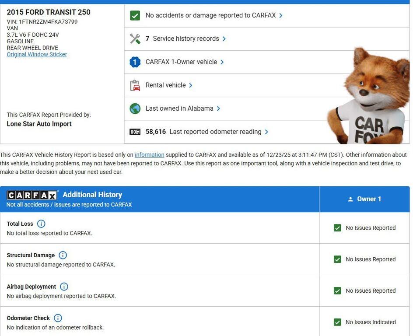
Task: Expand chevron next to Service history records
Action: pyautogui.click(x=224, y=39)
